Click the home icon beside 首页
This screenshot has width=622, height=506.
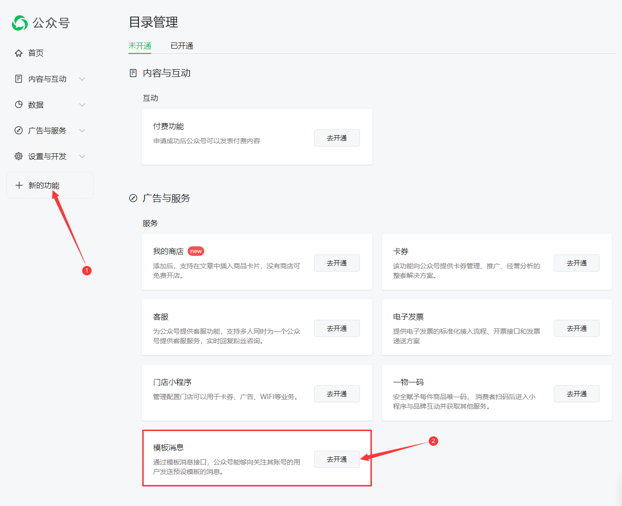click(19, 53)
